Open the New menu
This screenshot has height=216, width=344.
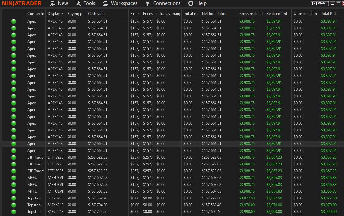(x=59, y=3)
